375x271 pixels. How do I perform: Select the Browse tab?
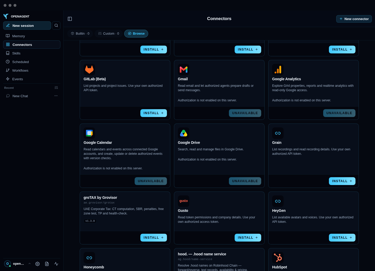[x=136, y=34]
